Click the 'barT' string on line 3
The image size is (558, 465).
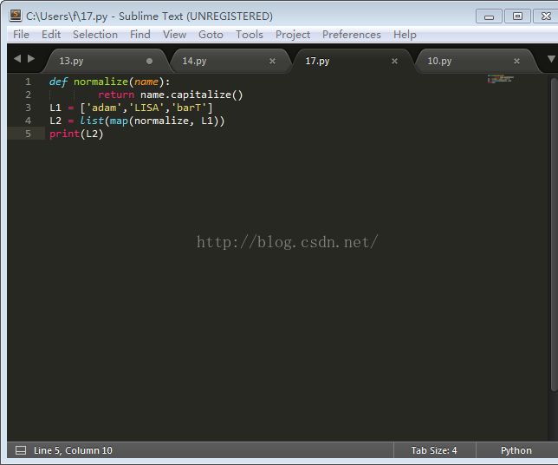pyautogui.click(x=189, y=108)
